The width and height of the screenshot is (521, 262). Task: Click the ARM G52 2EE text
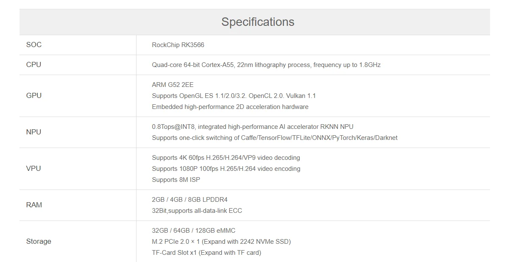pyautogui.click(x=173, y=85)
